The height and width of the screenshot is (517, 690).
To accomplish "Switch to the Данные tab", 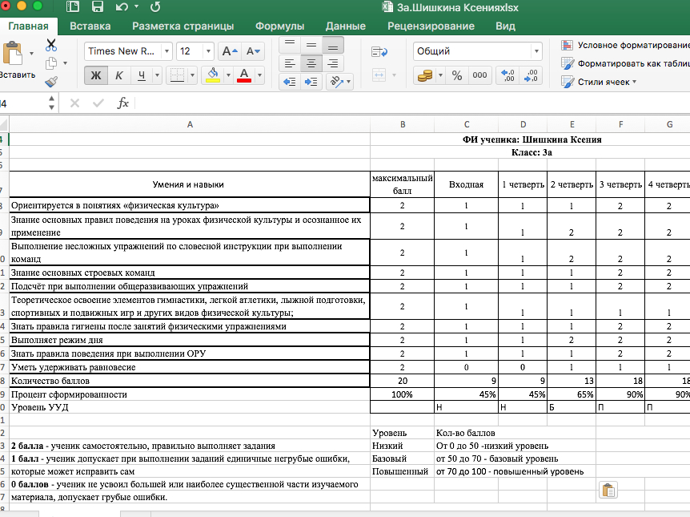I will [x=346, y=26].
